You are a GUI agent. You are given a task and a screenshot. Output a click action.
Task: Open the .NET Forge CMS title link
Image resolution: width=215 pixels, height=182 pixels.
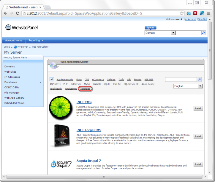click(89, 130)
